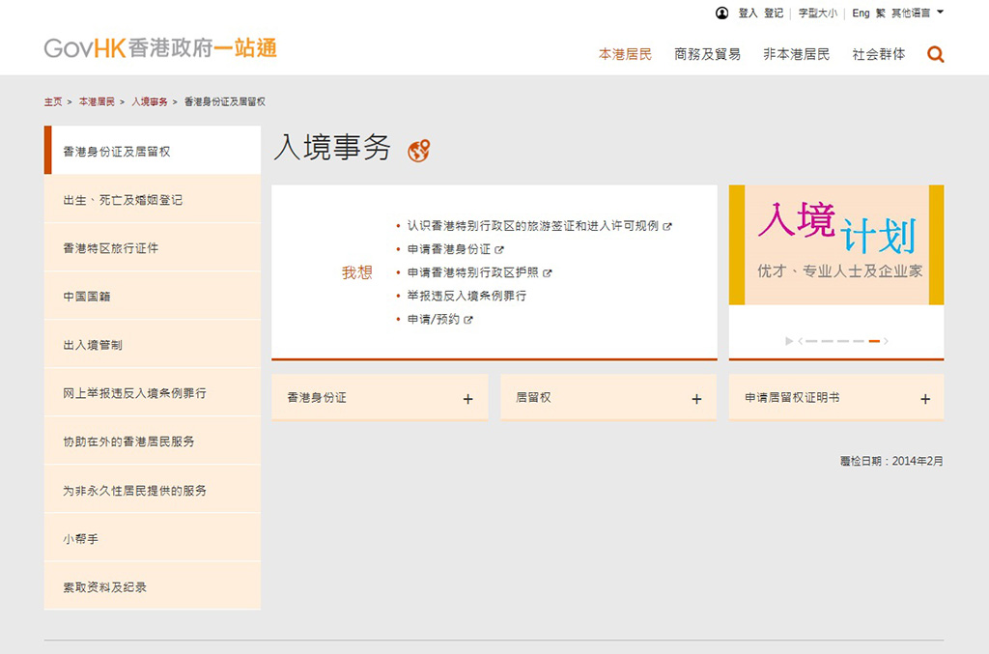Click the GovHK logo
989x654 pixels.
pyautogui.click(x=160, y=47)
